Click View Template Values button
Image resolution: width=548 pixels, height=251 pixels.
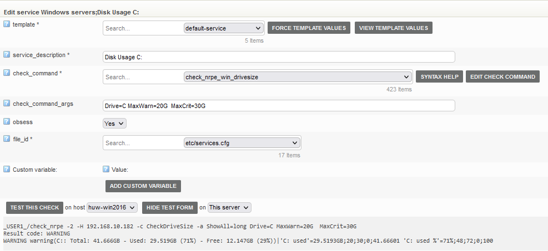[x=394, y=28]
